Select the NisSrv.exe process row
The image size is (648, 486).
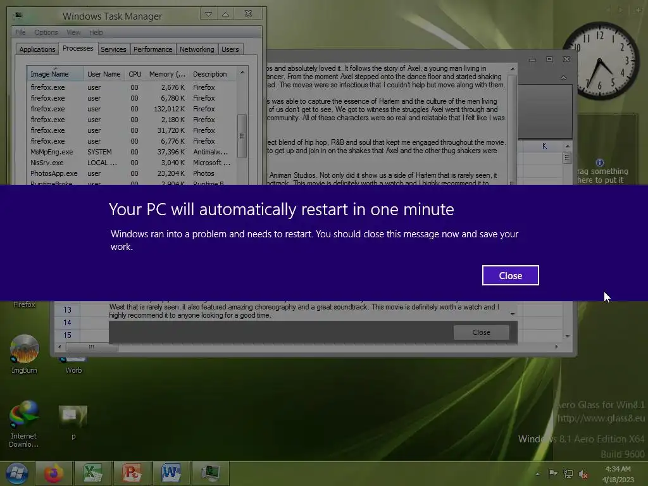pyautogui.click(x=132, y=163)
